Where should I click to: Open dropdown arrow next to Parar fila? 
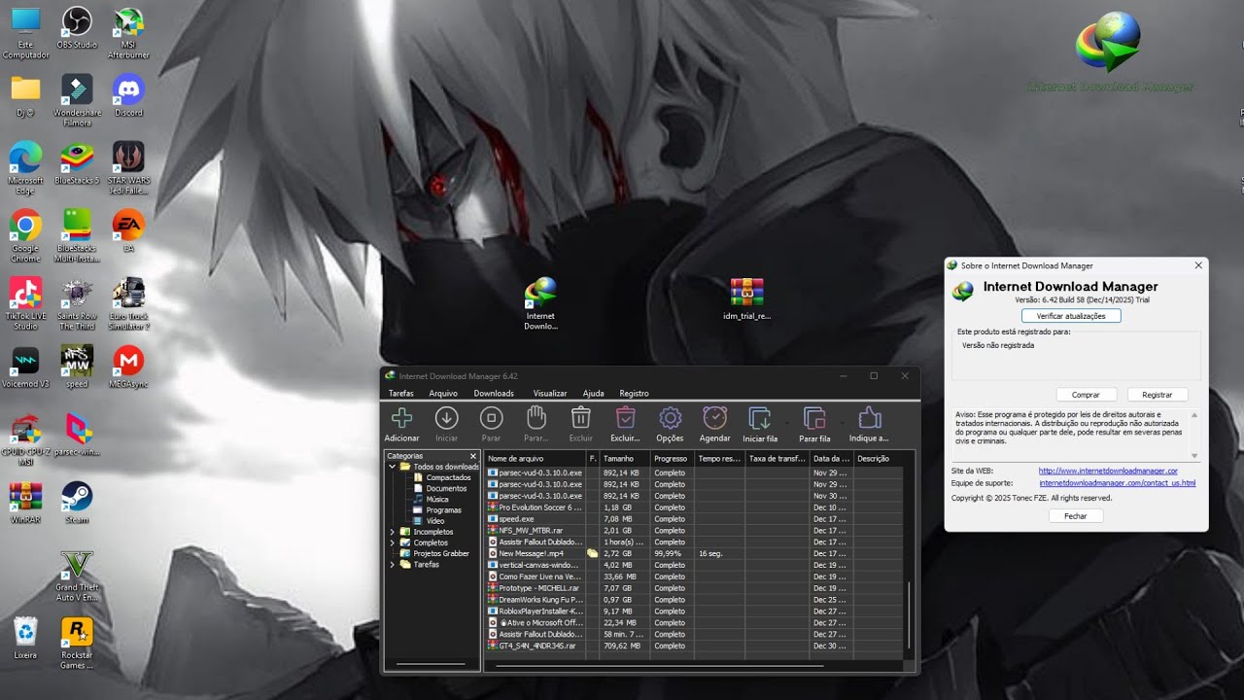[x=842, y=424]
